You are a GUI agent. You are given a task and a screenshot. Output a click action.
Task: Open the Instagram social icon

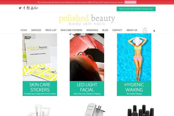[28, 8]
